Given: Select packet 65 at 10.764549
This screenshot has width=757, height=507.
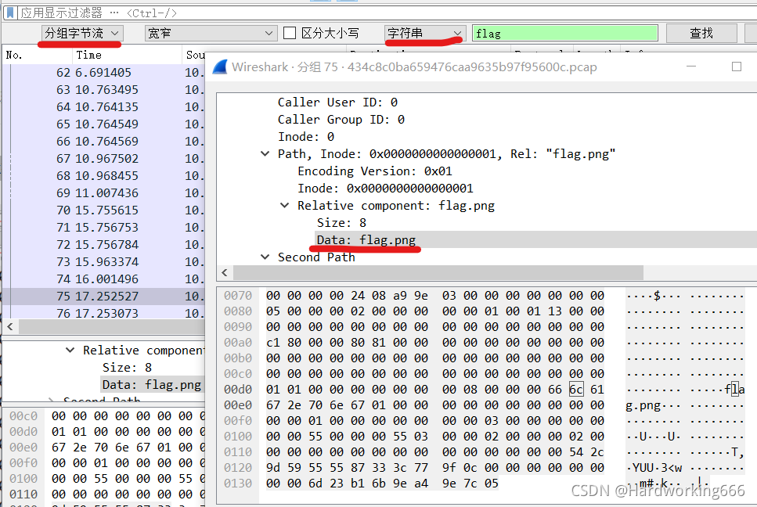Looking at the screenshot, I should [x=103, y=124].
